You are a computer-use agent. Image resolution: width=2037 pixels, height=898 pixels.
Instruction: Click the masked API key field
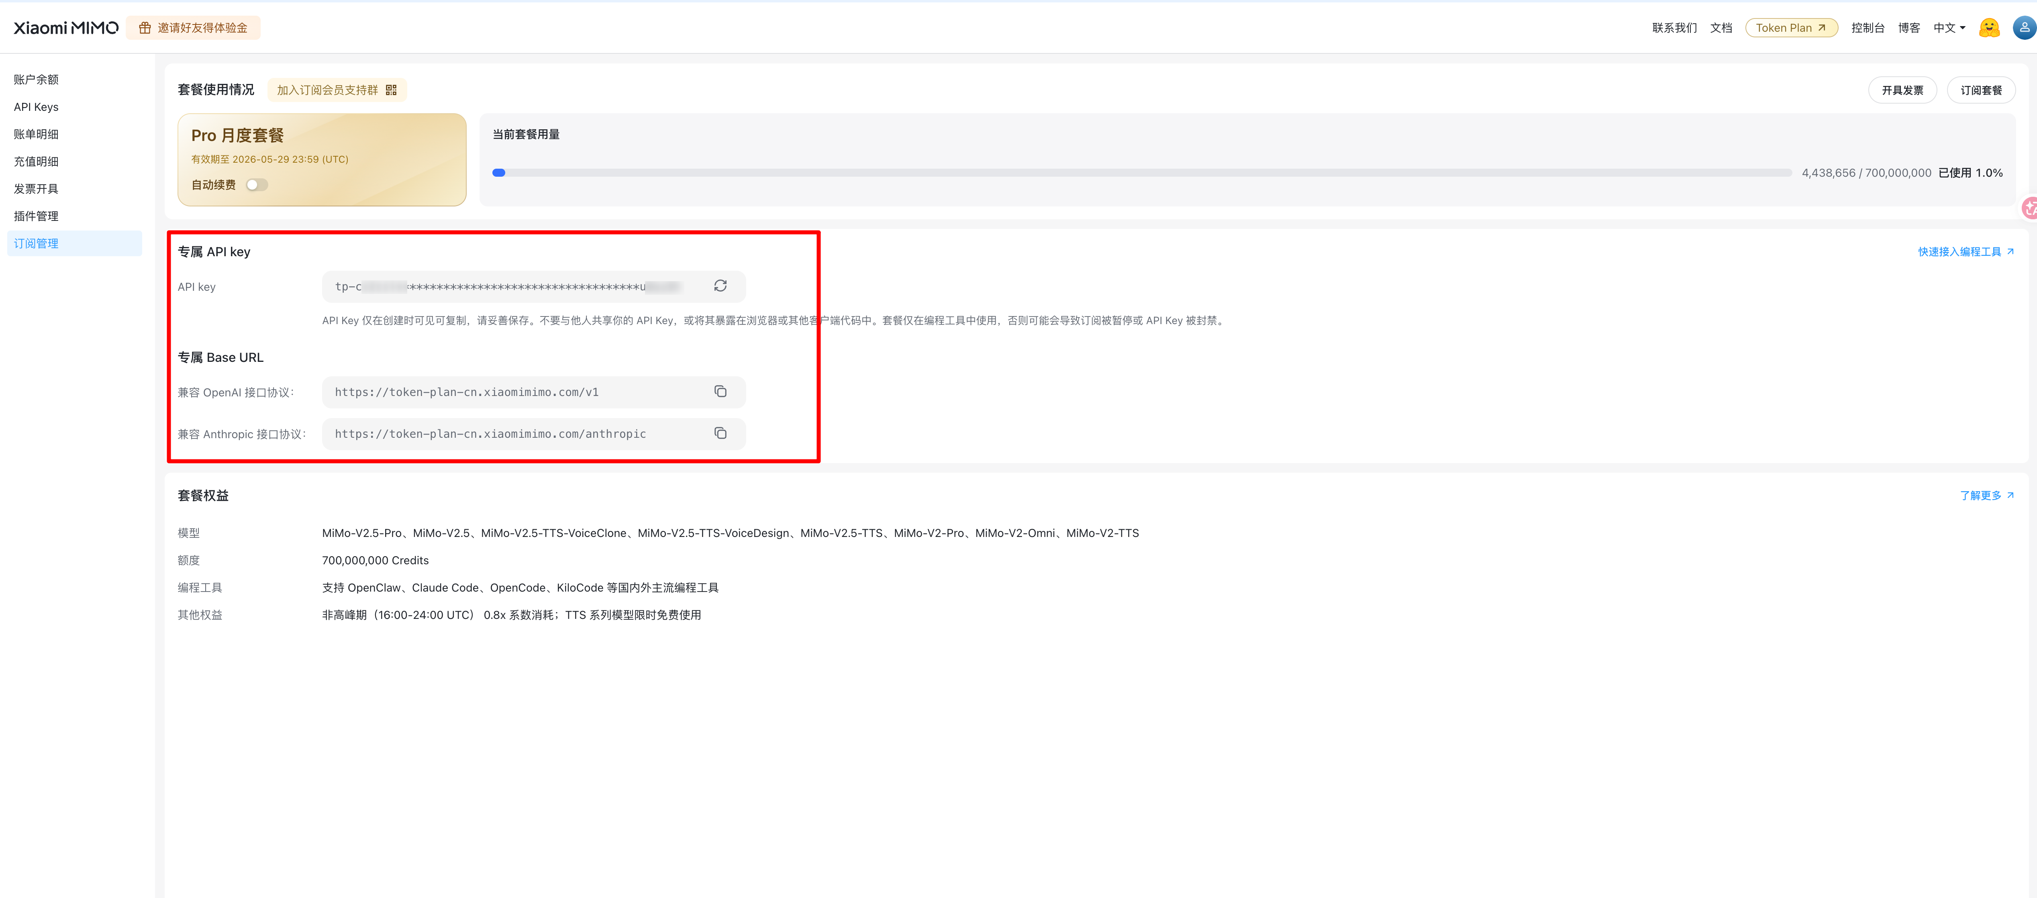click(506, 287)
